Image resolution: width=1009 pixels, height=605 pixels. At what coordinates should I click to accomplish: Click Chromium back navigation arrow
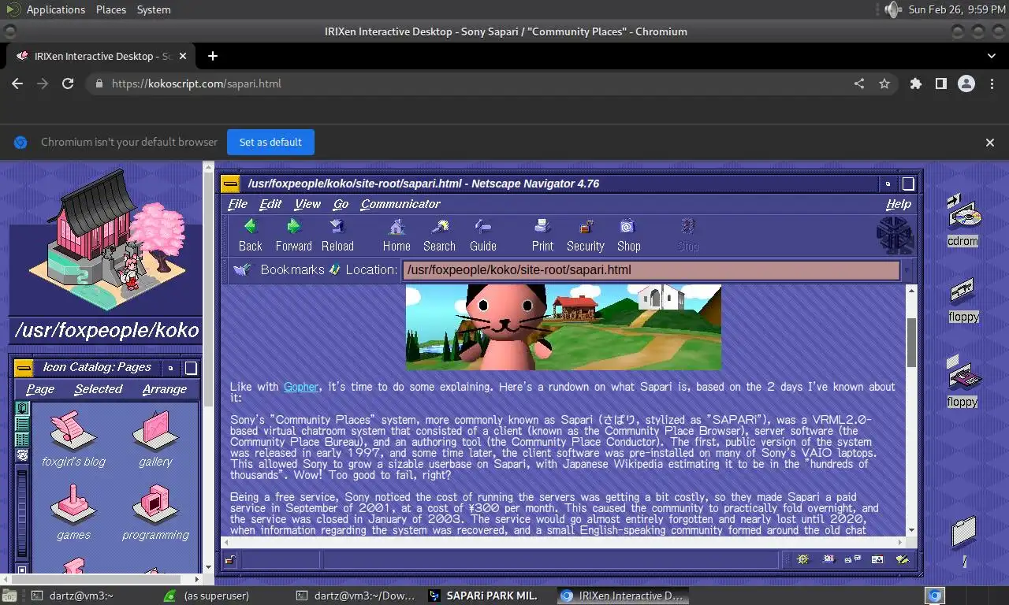17,84
